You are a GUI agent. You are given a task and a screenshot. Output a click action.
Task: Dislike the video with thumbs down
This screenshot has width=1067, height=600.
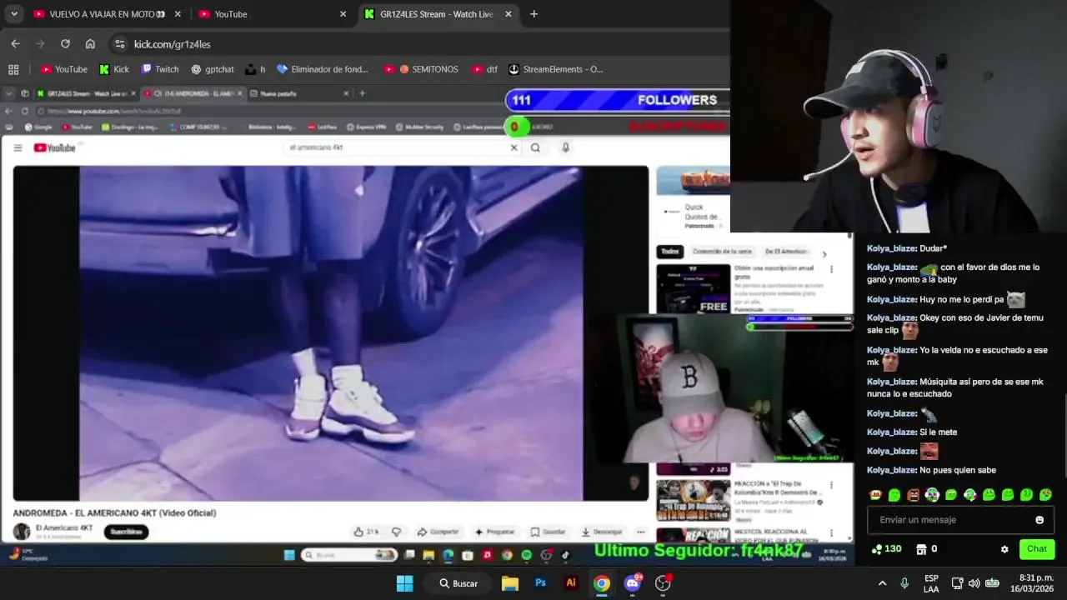click(396, 532)
